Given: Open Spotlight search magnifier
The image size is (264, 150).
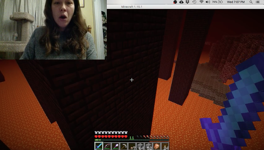Looking at the screenshot, I should pyautogui.click(x=251, y=2).
